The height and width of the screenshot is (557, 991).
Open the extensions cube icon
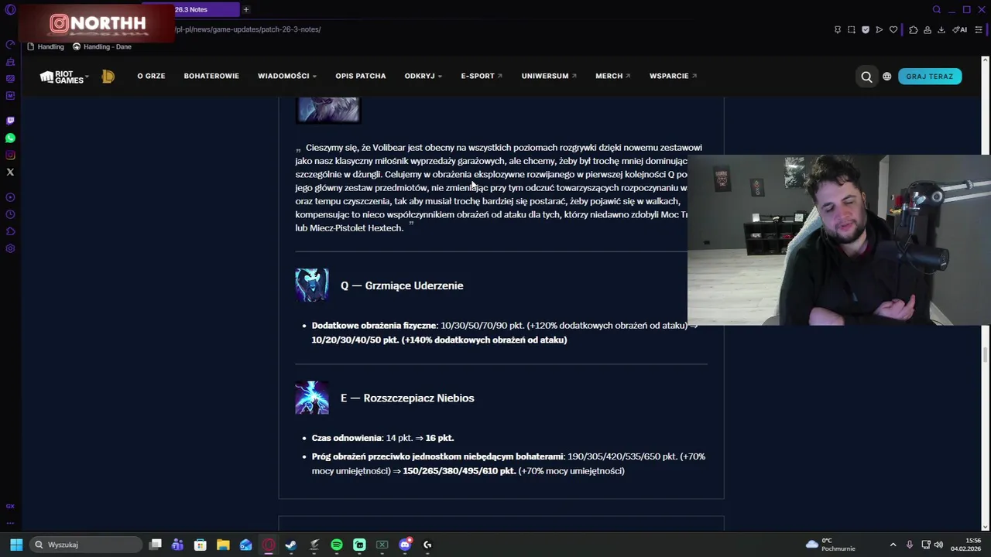tap(913, 29)
